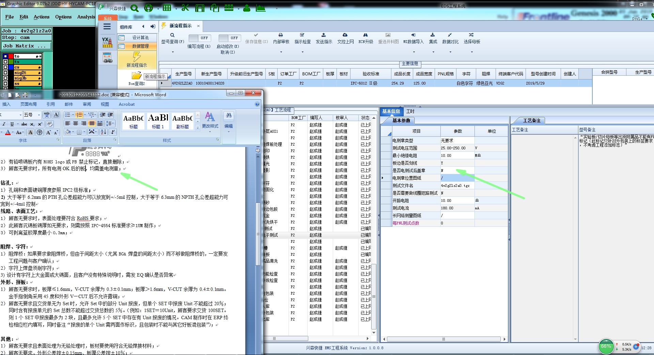
Task: Click the green scissors icon in EDS toolbar
Action: pos(185,8)
